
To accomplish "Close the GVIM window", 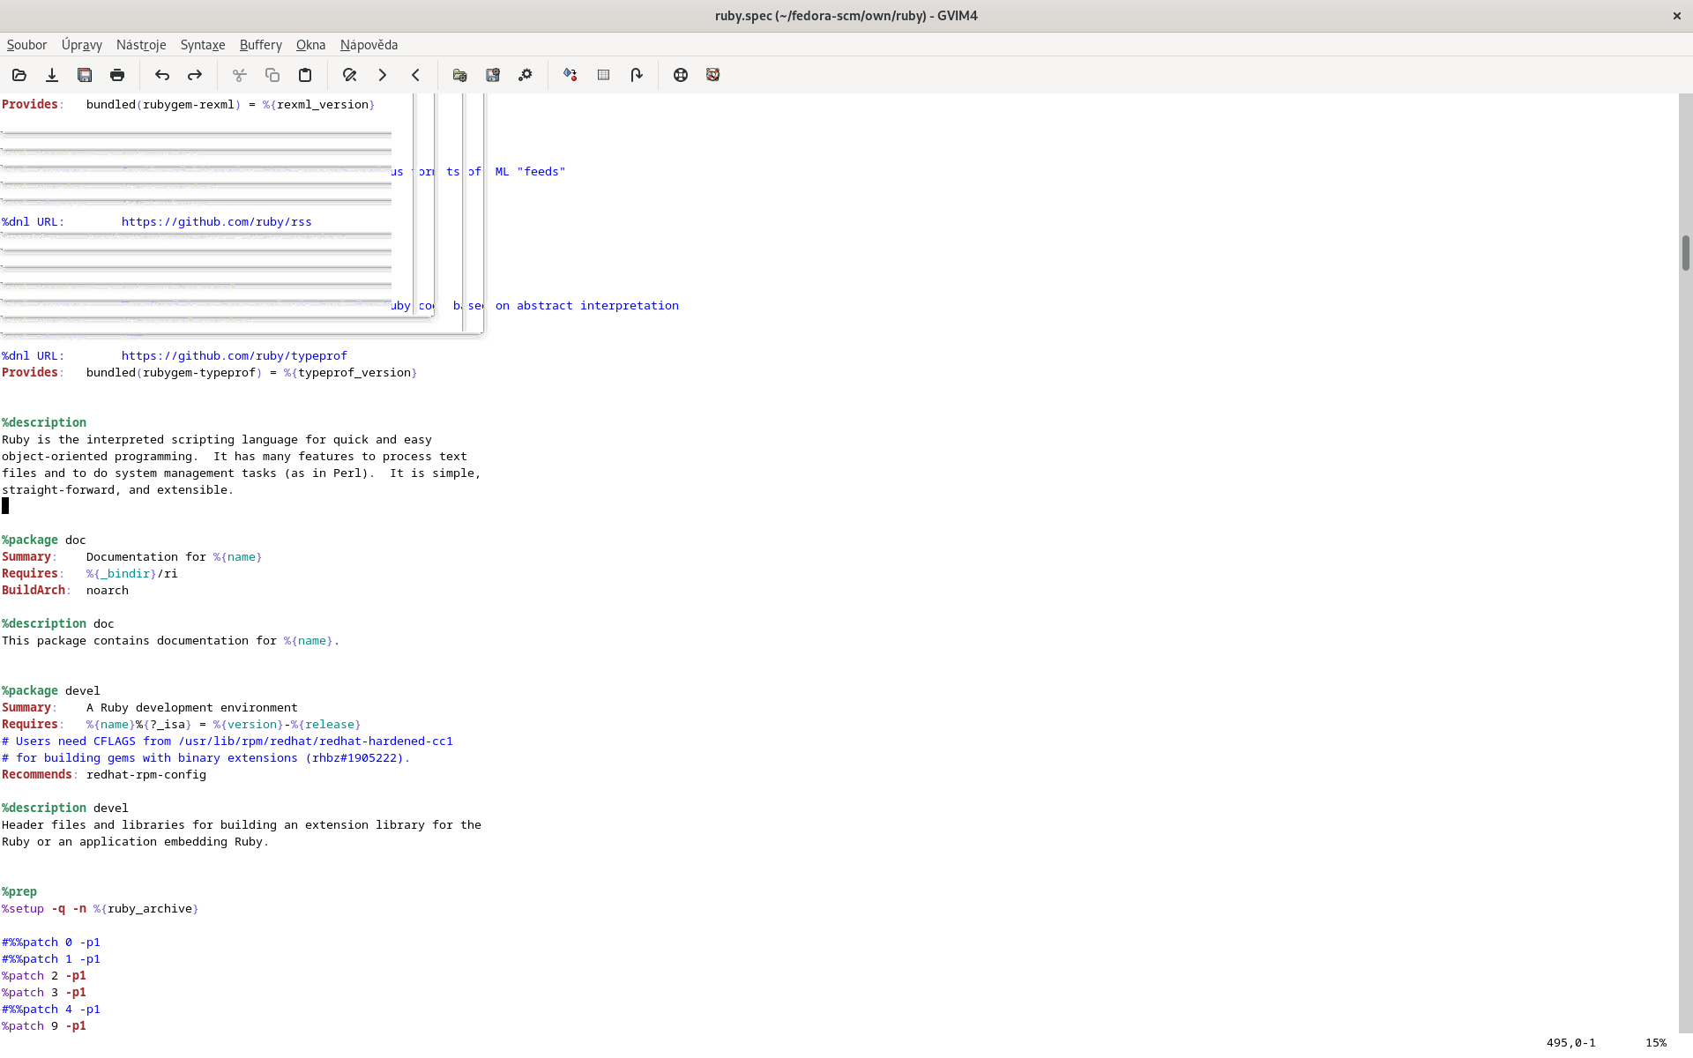I will click(x=1676, y=16).
